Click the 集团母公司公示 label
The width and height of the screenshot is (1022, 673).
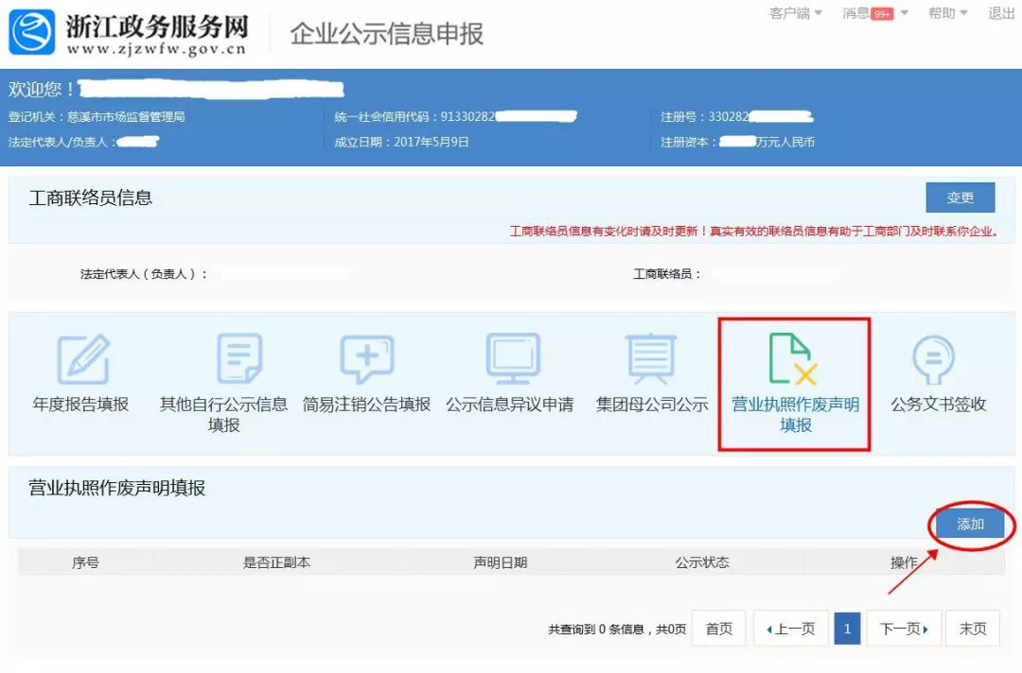pos(652,405)
